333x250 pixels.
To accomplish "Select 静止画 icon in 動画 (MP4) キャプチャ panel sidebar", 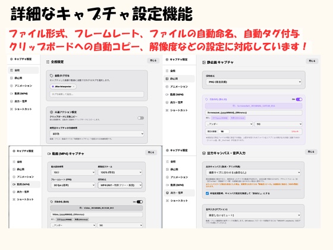I will tap(14, 169).
